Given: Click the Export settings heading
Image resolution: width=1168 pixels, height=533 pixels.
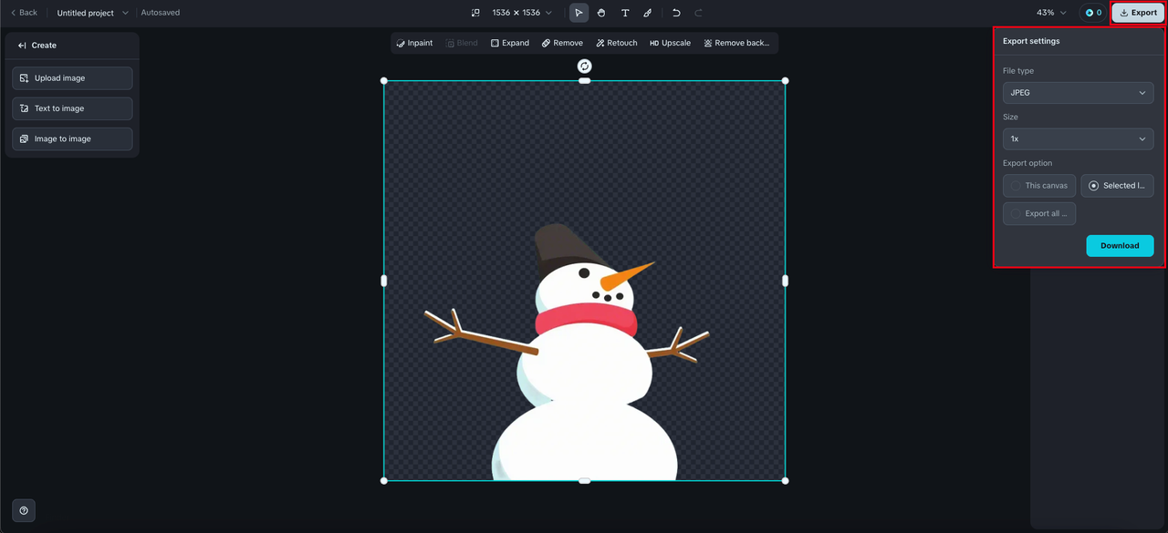Looking at the screenshot, I should tap(1031, 41).
